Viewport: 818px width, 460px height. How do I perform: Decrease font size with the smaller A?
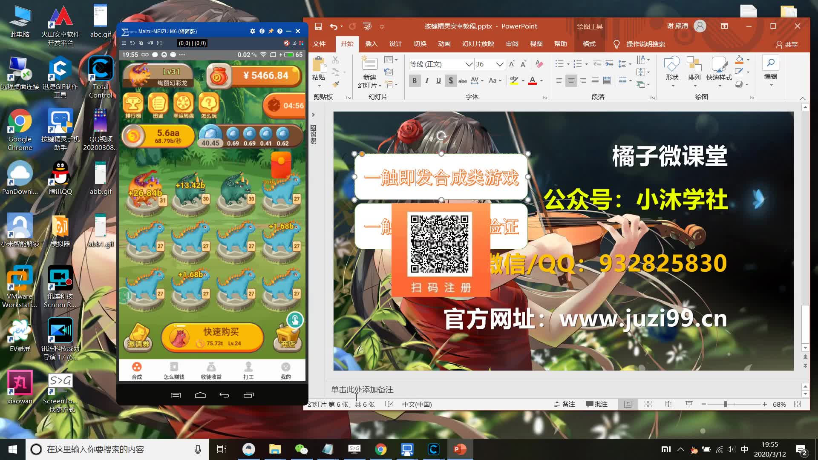click(523, 64)
